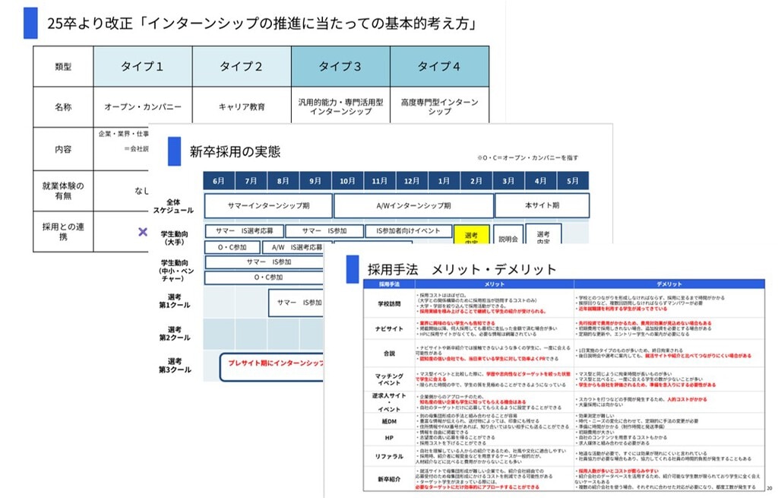The image size is (778, 498).
Task: Click the タイプ4 column header
Action: pos(439,66)
